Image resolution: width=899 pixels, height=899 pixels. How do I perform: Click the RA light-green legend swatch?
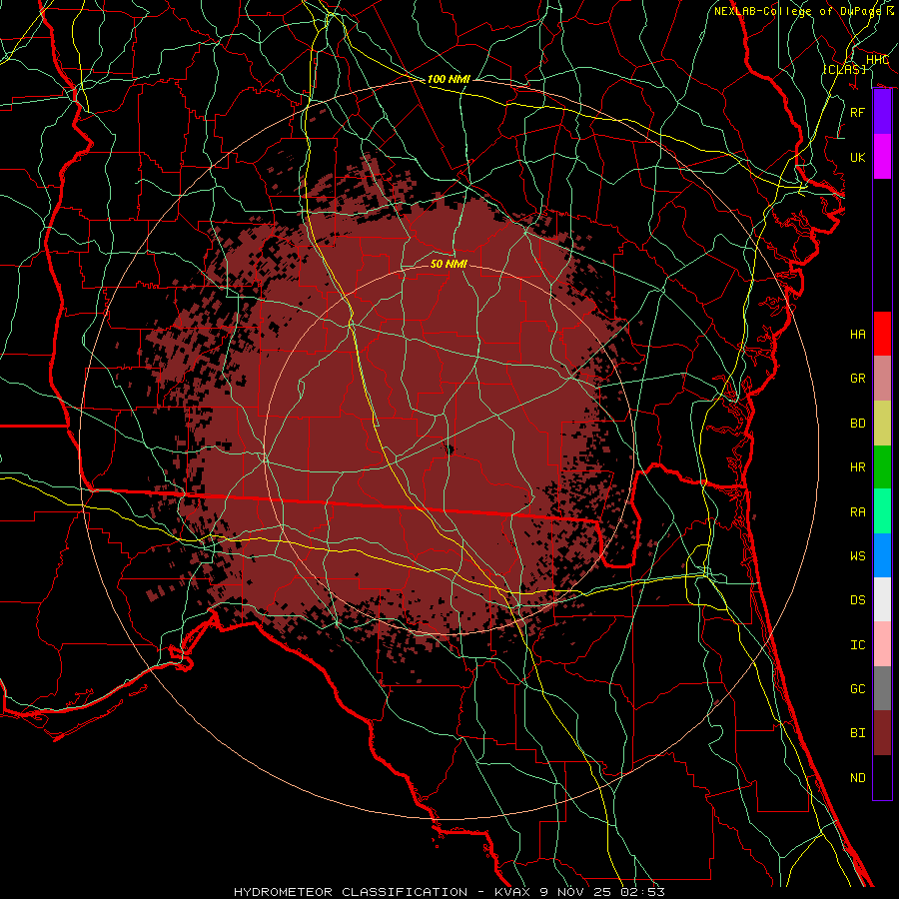coord(882,511)
